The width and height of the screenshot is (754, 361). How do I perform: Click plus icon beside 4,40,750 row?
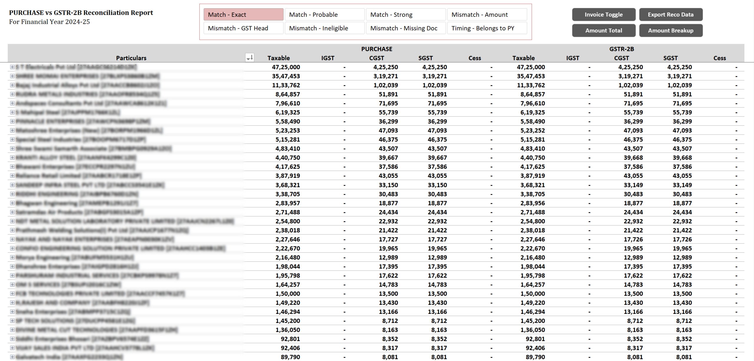(12, 158)
